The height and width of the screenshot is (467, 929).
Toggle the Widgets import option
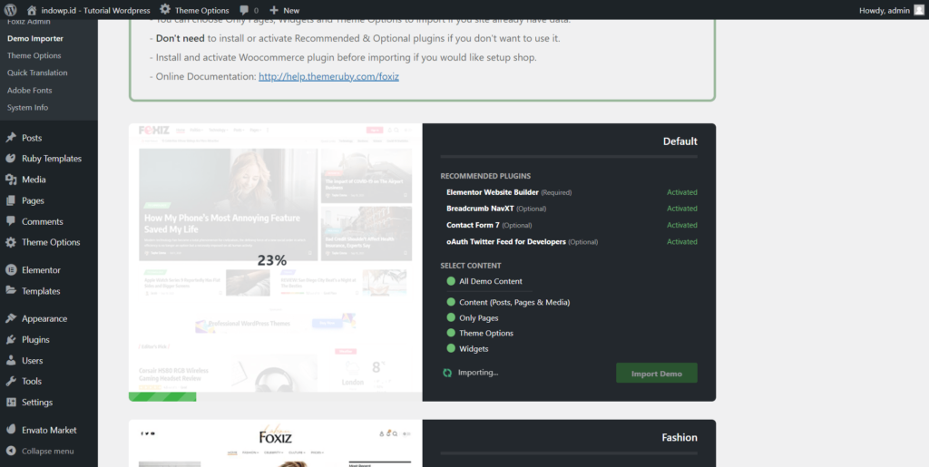click(451, 348)
